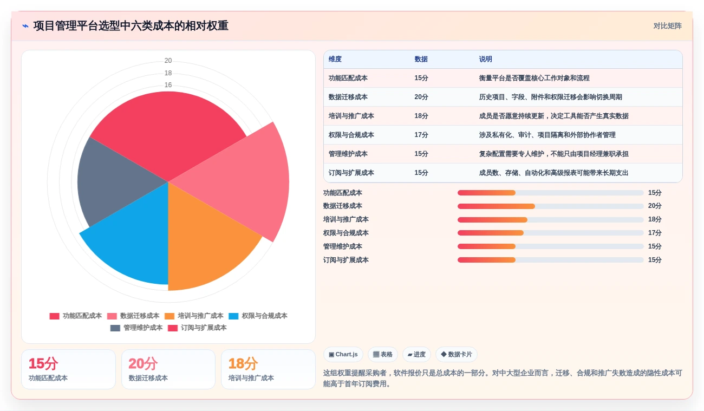
Task: Toggle the 订阅与扩展成本 legend swatch
Action: [173, 328]
